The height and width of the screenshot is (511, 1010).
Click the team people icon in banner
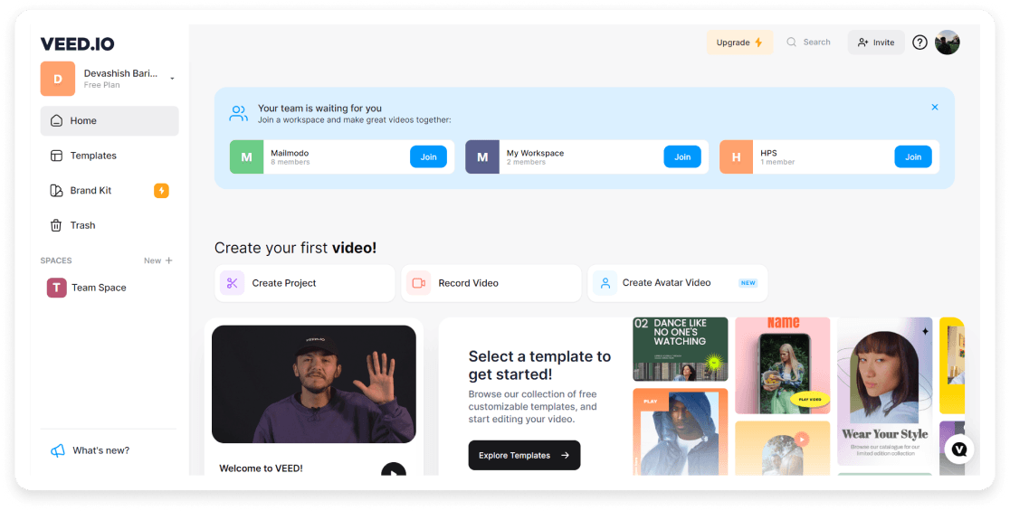coord(238,114)
